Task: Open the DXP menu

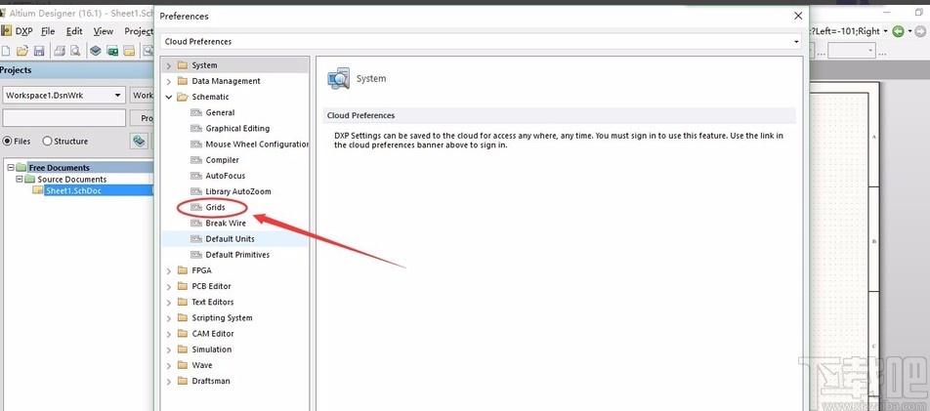Action: [23, 31]
